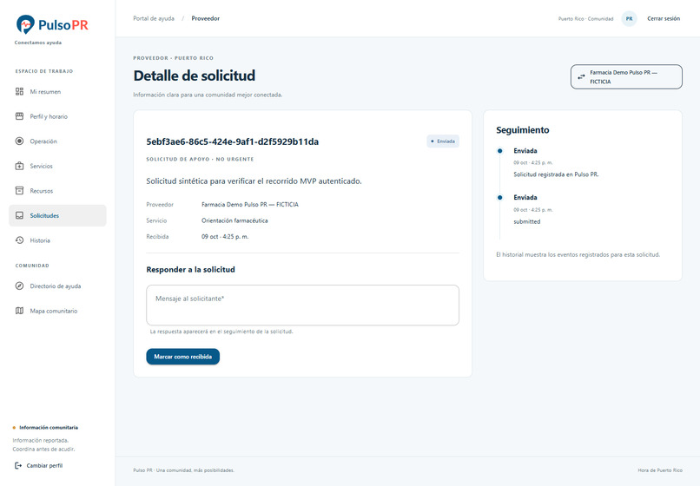Click the first Enviada timeline dot
The height and width of the screenshot is (486, 700).
click(500, 151)
